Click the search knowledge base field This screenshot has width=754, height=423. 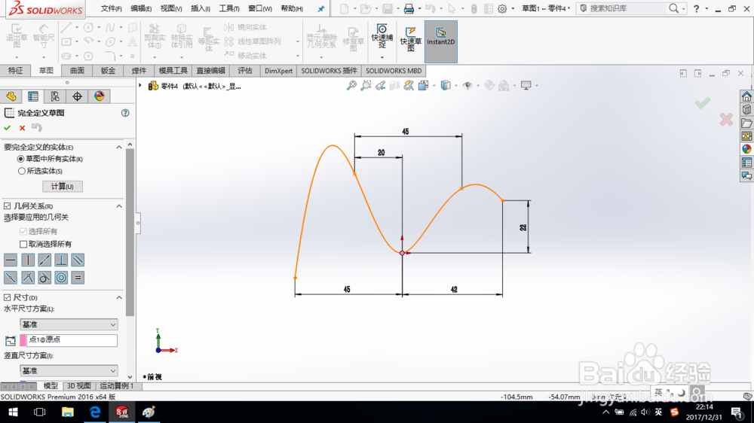click(x=627, y=8)
